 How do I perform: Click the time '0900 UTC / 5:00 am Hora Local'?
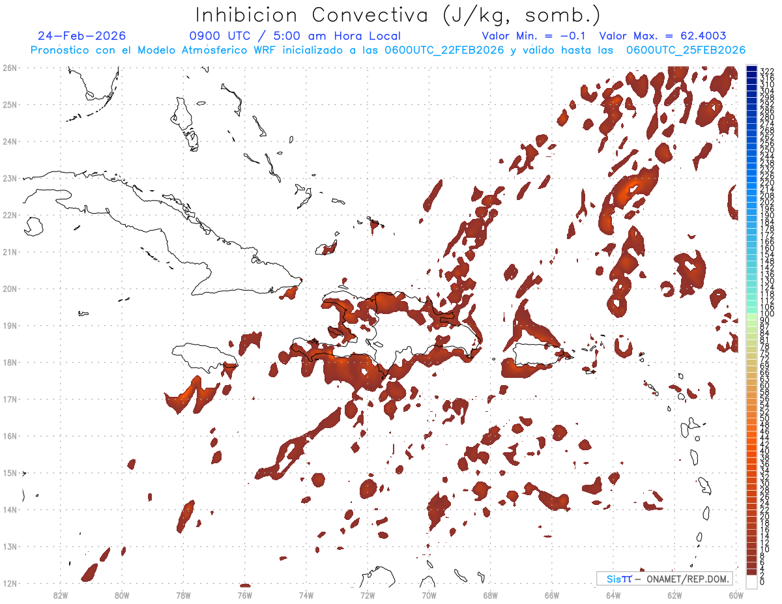point(295,36)
